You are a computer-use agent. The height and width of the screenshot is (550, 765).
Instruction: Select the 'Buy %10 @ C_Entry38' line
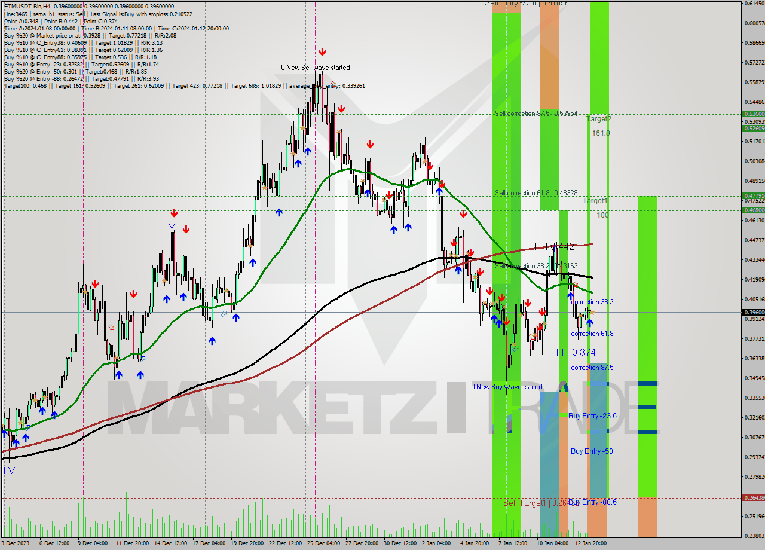point(83,42)
